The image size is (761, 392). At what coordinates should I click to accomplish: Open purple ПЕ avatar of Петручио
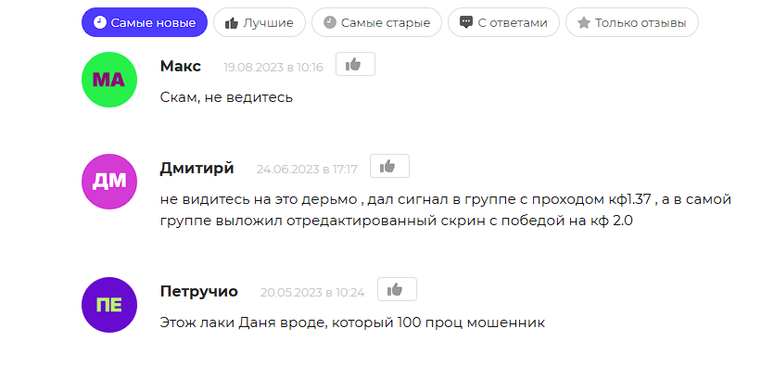tap(109, 305)
